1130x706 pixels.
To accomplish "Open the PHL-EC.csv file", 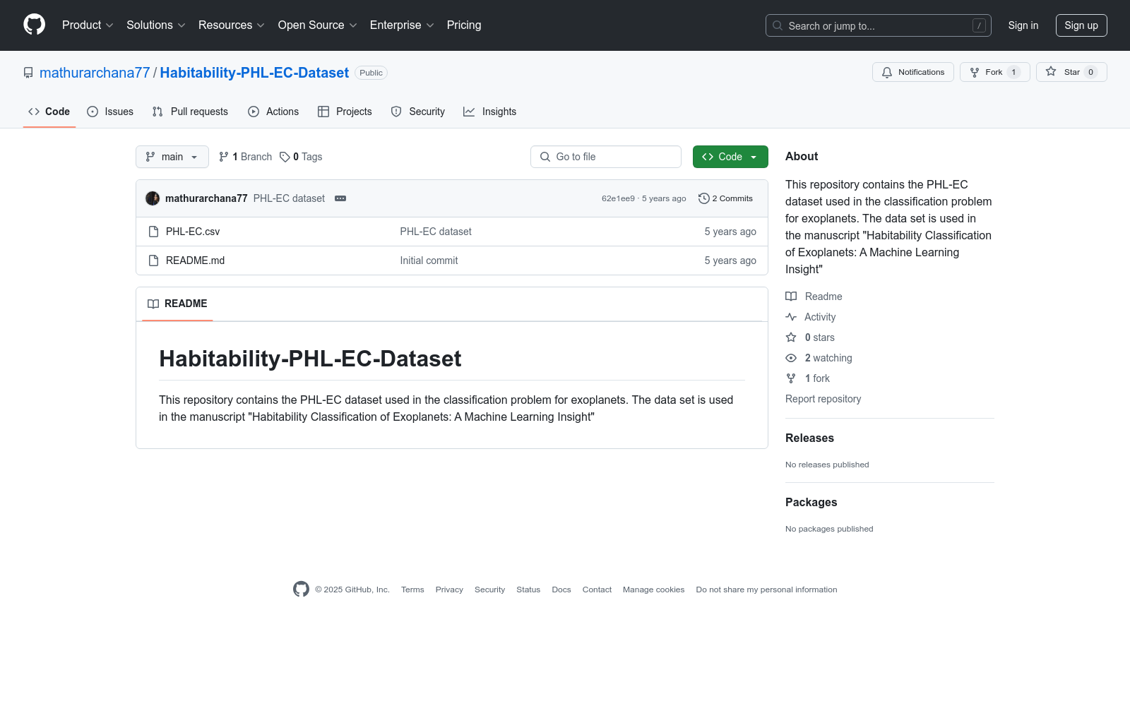I will coord(193,232).
